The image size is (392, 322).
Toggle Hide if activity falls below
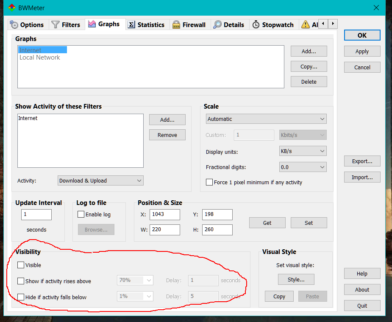(x=21, y=297)
